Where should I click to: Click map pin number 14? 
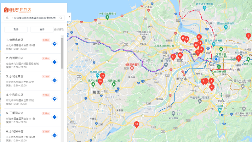click(x=186, y=39)
